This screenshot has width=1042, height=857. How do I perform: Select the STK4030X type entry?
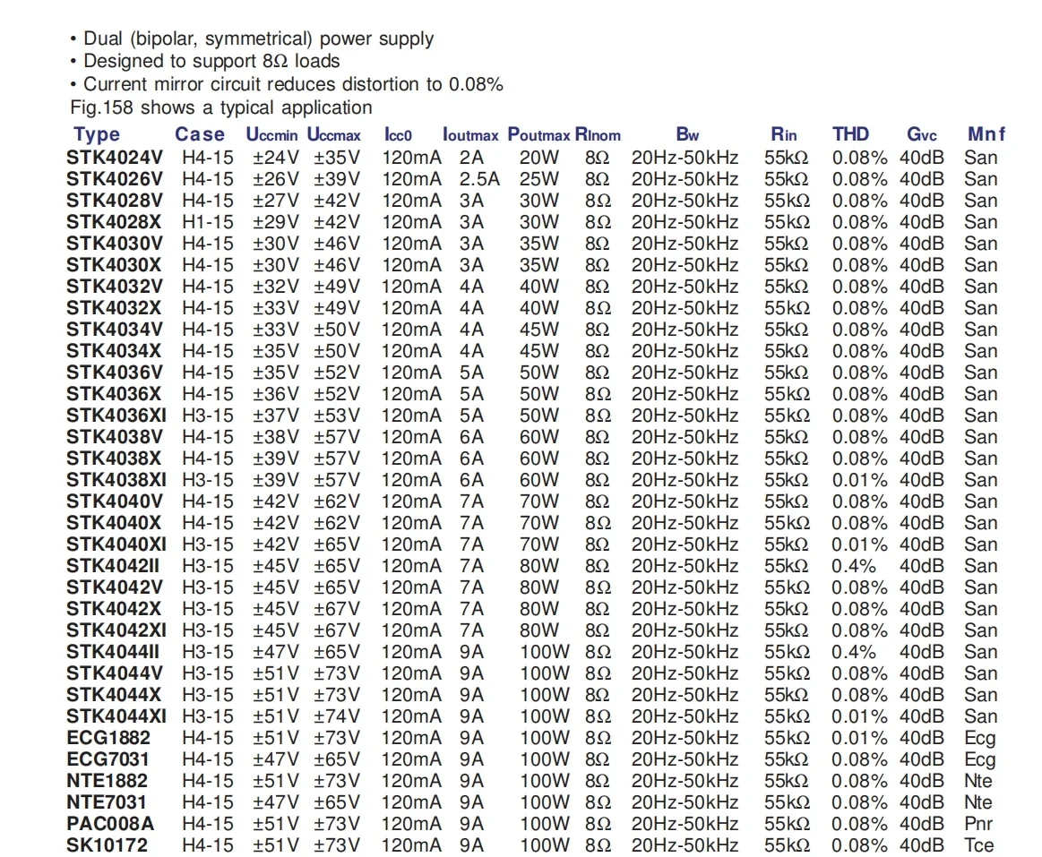point(114,265)
